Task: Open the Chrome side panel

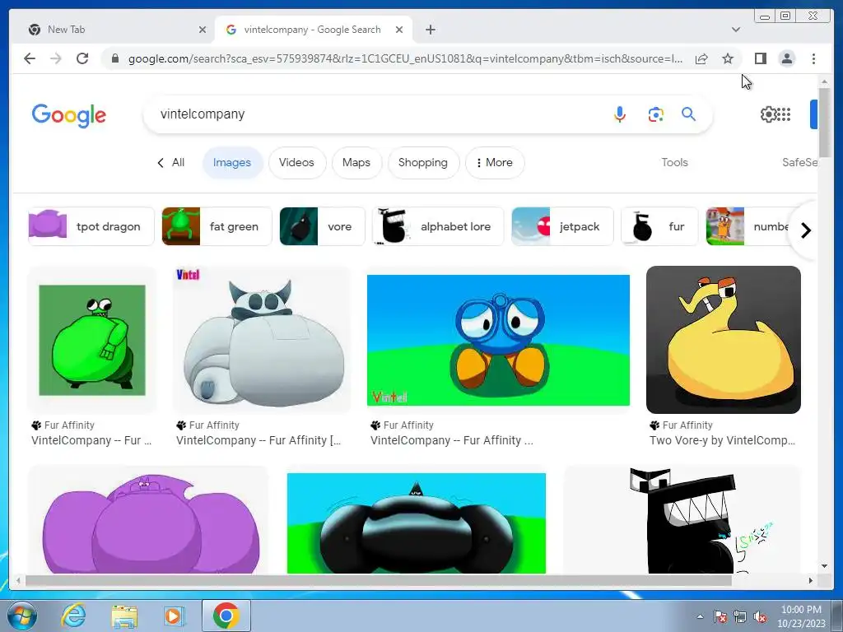Action: pyautogui.click(x=760, y=58)
